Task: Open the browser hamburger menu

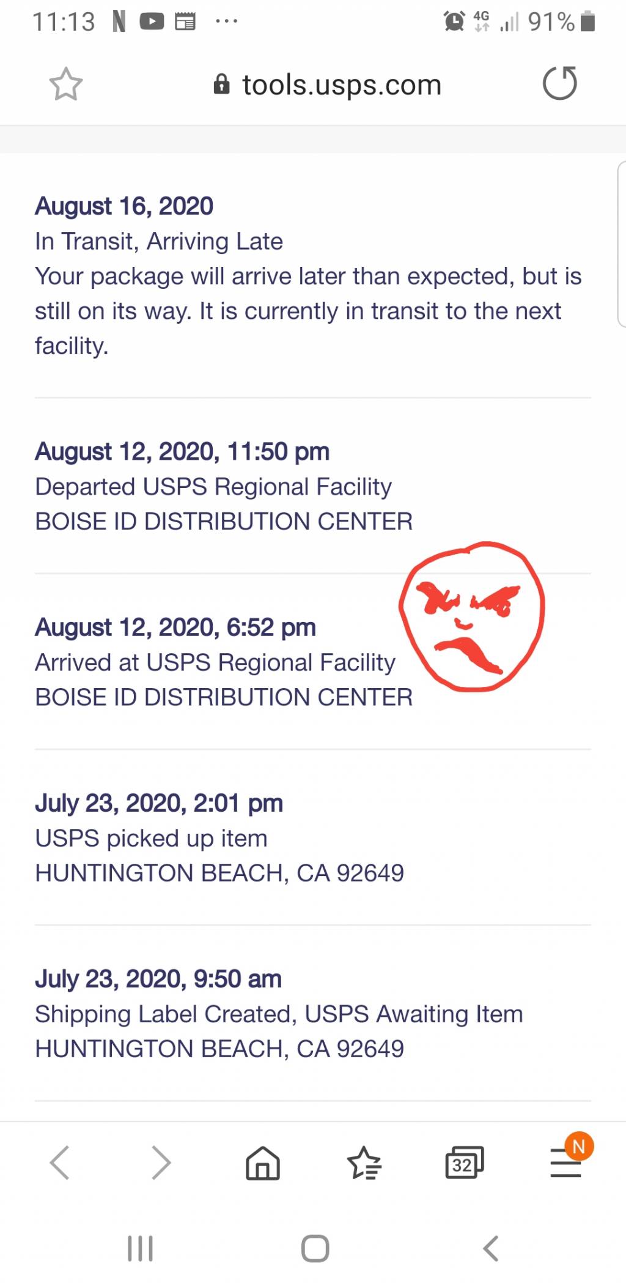Action: (566, 1162)
